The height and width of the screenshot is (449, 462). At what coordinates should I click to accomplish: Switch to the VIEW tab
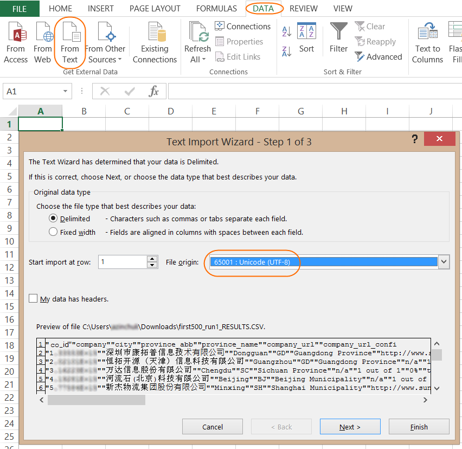point(343,9)
